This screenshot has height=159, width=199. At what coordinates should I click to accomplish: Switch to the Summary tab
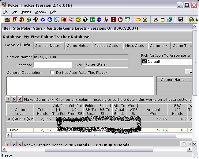point(159,46)
